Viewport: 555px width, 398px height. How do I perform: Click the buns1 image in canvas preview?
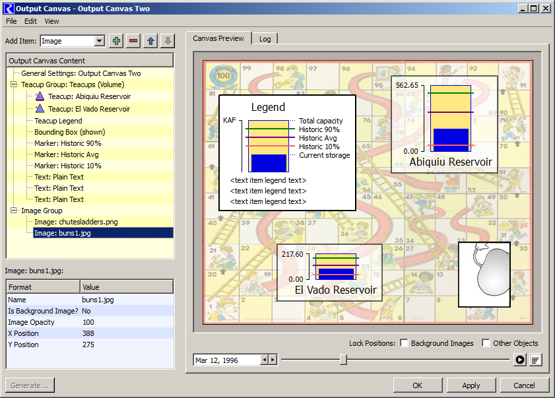(484, 275)
